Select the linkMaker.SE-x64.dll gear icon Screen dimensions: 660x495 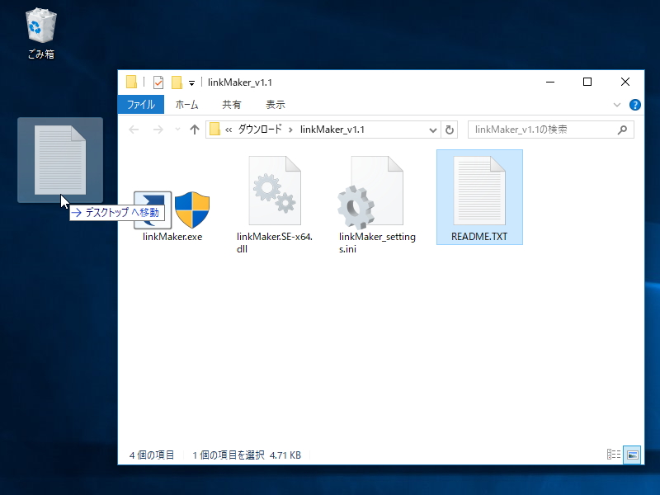tap(276, 188)
